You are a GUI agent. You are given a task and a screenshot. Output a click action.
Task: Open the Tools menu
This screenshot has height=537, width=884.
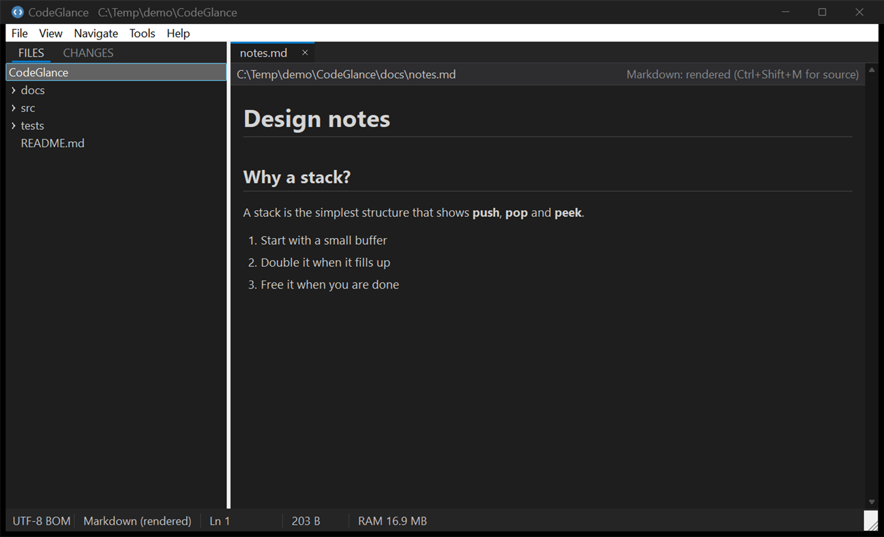[x=143, y=33]
